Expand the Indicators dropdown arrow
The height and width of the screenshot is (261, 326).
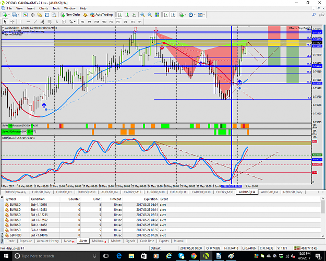tap(185, 15)
